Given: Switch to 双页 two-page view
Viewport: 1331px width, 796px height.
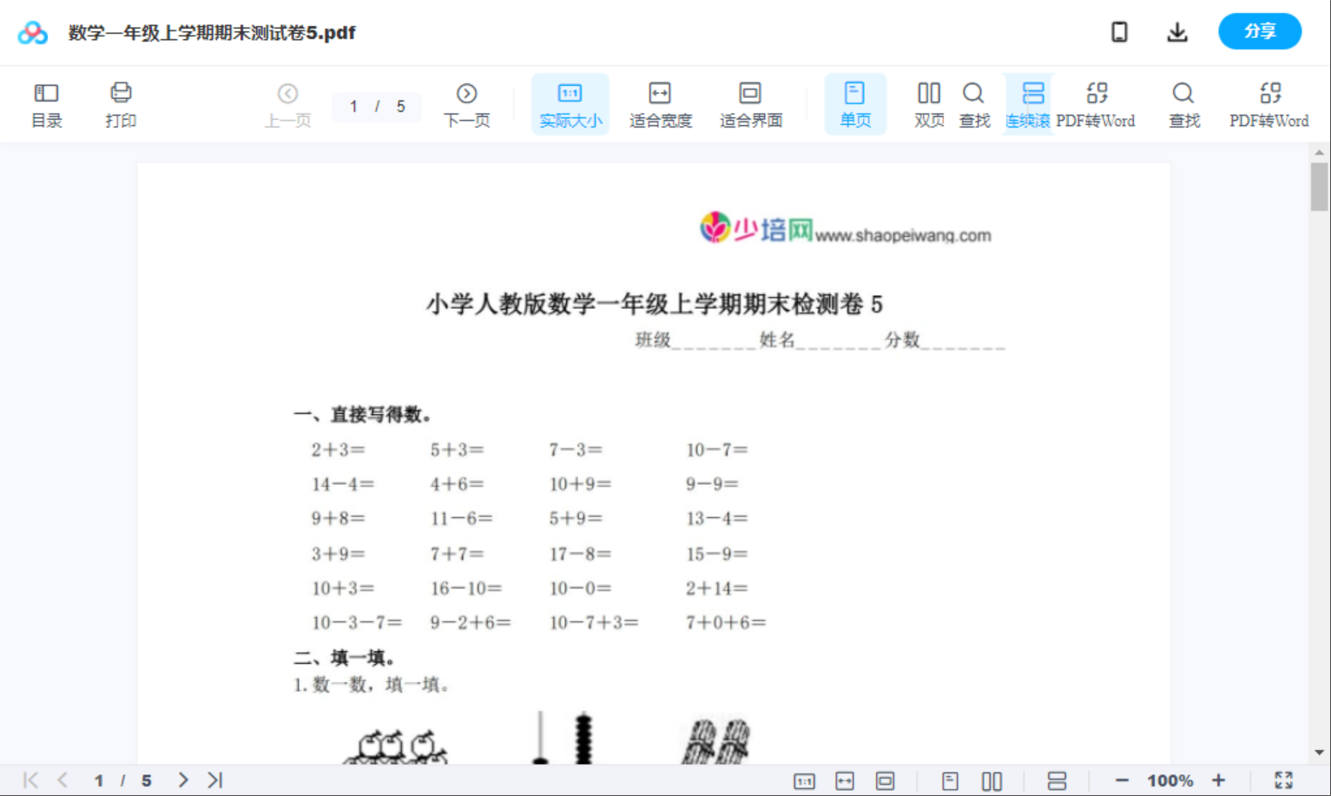Looking at the screenshot, I should tap(928, 103).
